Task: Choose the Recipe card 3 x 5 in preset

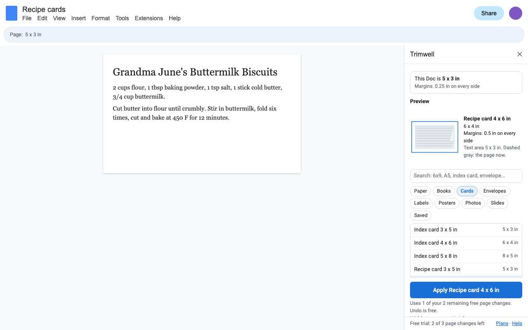Action: pyautogui.click(x=466, y=269)
